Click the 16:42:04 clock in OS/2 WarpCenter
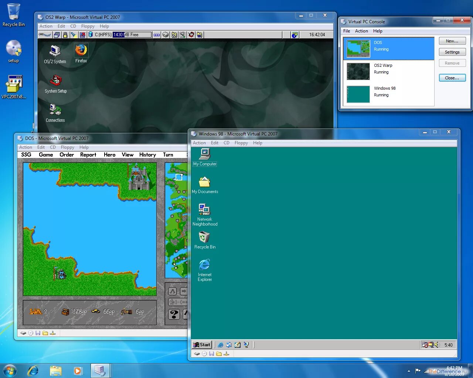Image resolution: width=473 pixels, height=378 pixels. [317, 35]
